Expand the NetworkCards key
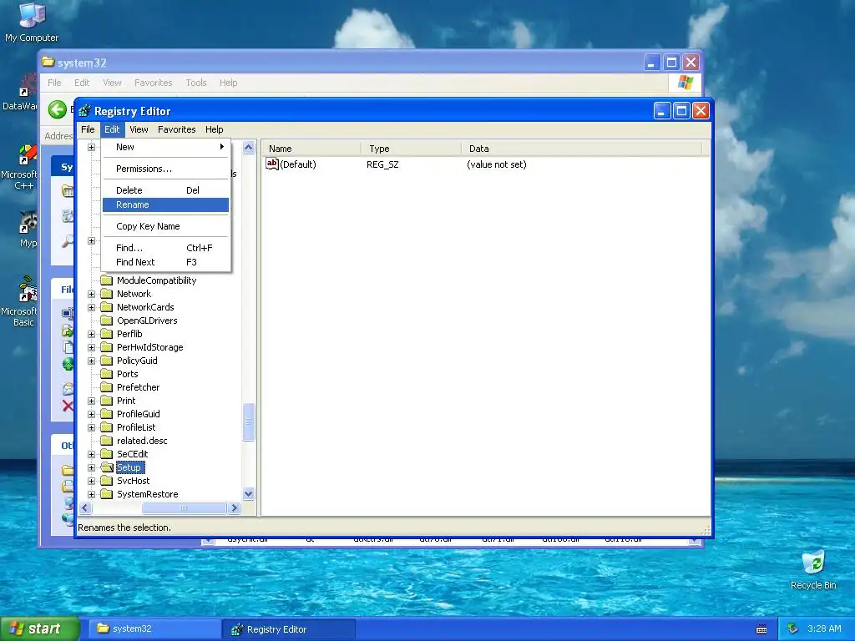The width and height of the screenshot is (855, 641). click(92, 307)
